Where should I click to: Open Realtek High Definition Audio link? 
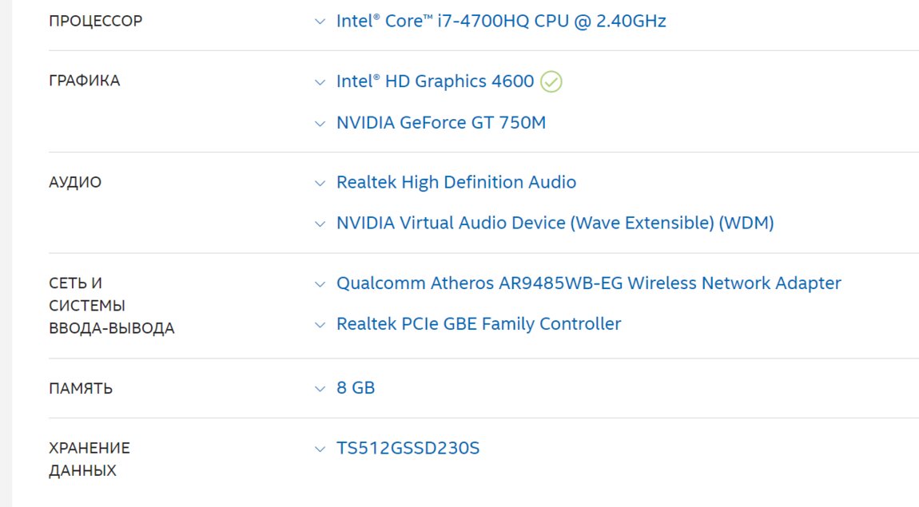click(x=456, y=182)
